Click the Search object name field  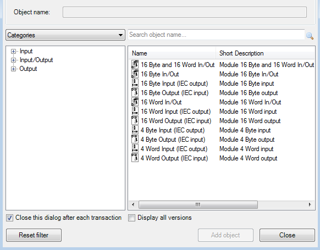coord(216,35)
